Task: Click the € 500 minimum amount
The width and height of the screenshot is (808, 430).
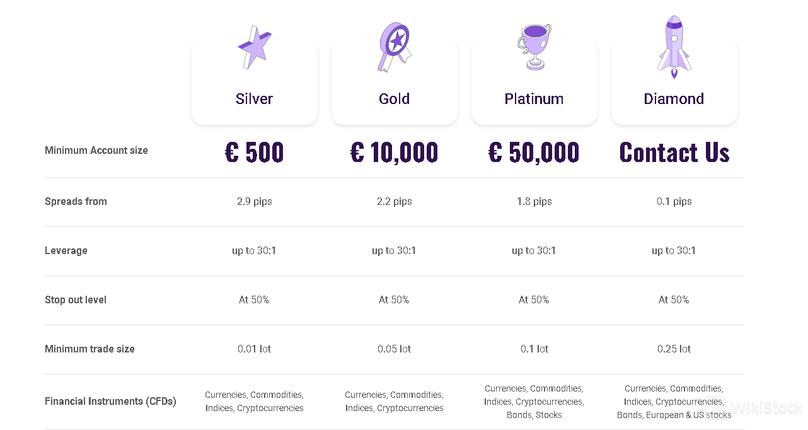Action: (255, 153)
